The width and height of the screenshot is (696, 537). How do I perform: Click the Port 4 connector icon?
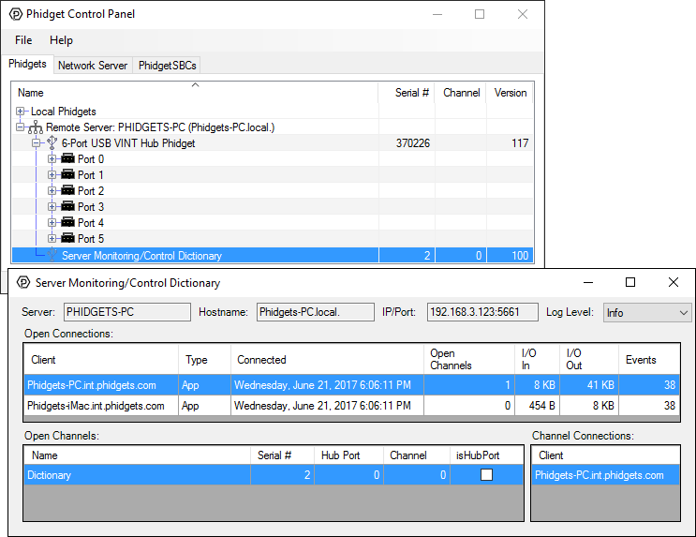click(x=67, y=222)
